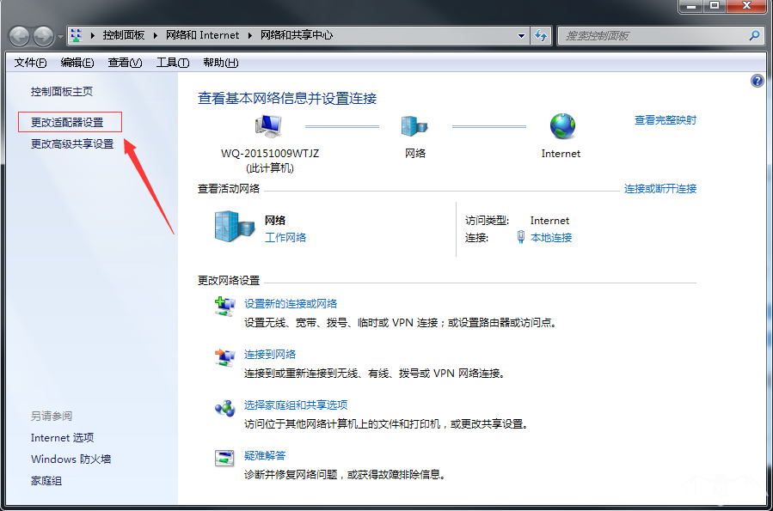Click 连接到网络 link
Screen dimensions: 773x511
pos(270,355)
